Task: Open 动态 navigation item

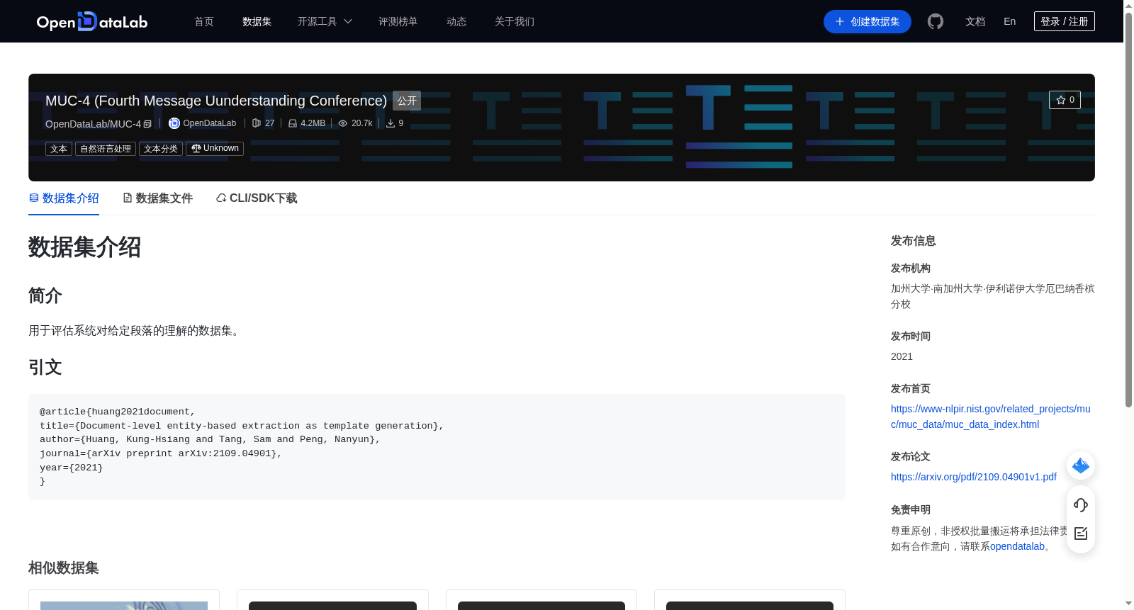Action: click(456, 21)
